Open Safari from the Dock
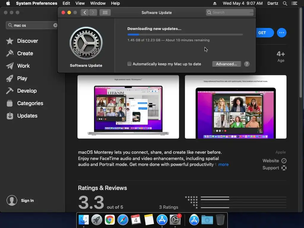 [x=123, y=220]
